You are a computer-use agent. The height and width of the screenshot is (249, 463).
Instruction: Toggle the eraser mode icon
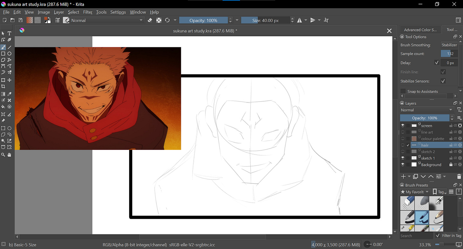pos(150,20)
